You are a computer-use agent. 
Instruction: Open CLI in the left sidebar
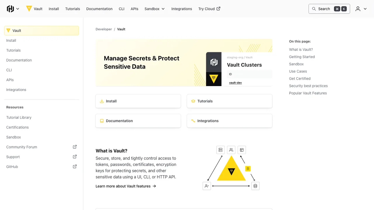[9, 70]
